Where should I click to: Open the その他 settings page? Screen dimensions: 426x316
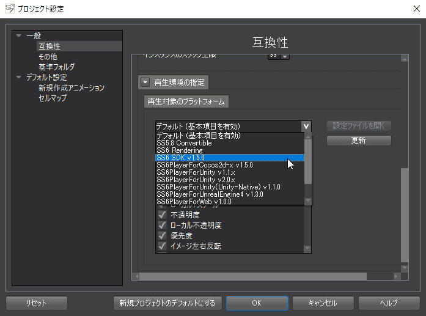pos(48,56)
